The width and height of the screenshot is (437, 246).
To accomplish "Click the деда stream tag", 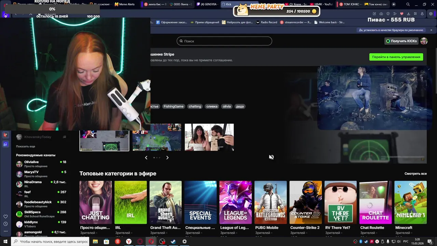I will (x=240, y=106).
